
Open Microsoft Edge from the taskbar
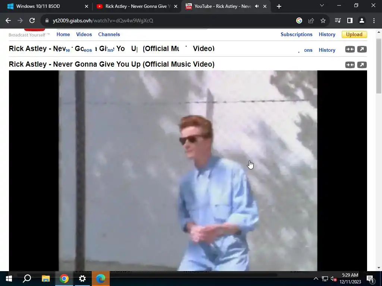coord(101,279)
